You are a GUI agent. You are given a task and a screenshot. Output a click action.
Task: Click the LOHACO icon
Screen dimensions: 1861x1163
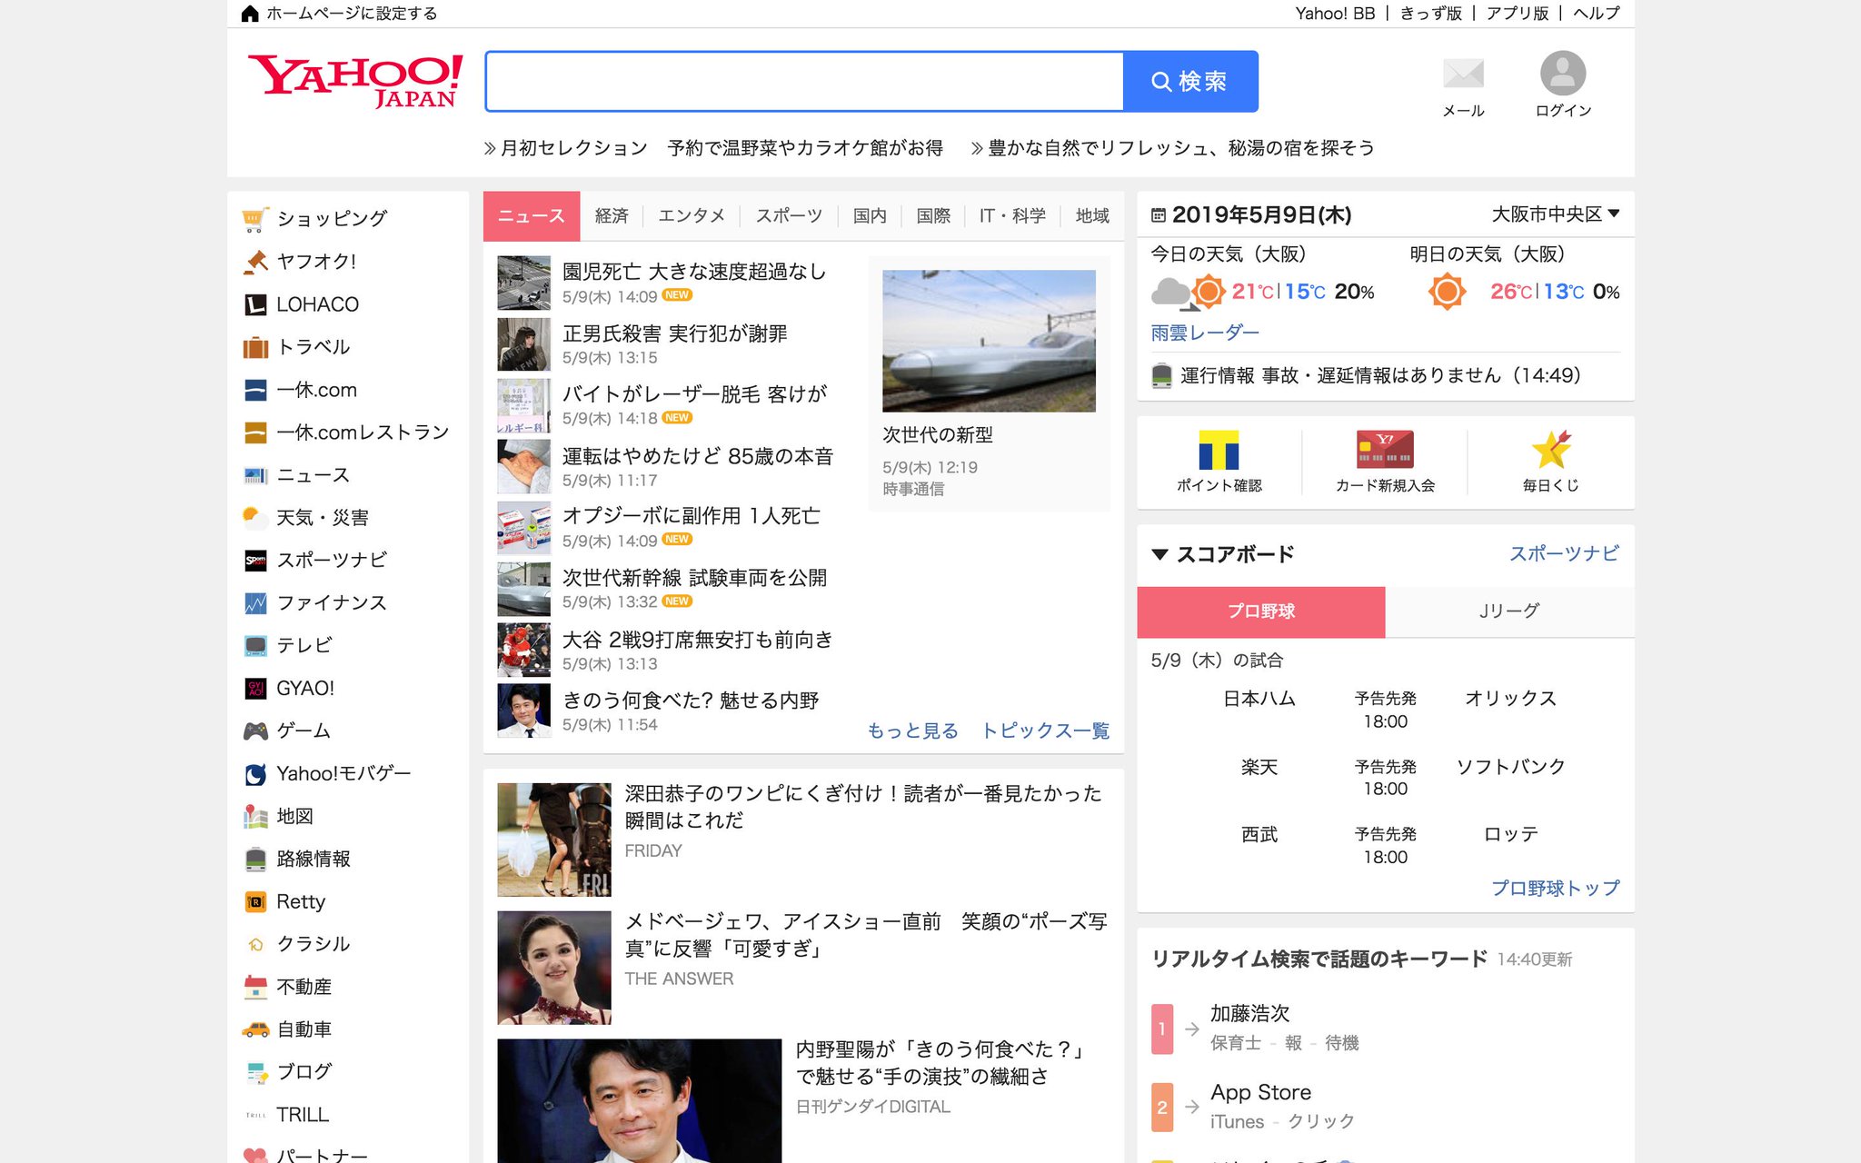pos(255,304)
